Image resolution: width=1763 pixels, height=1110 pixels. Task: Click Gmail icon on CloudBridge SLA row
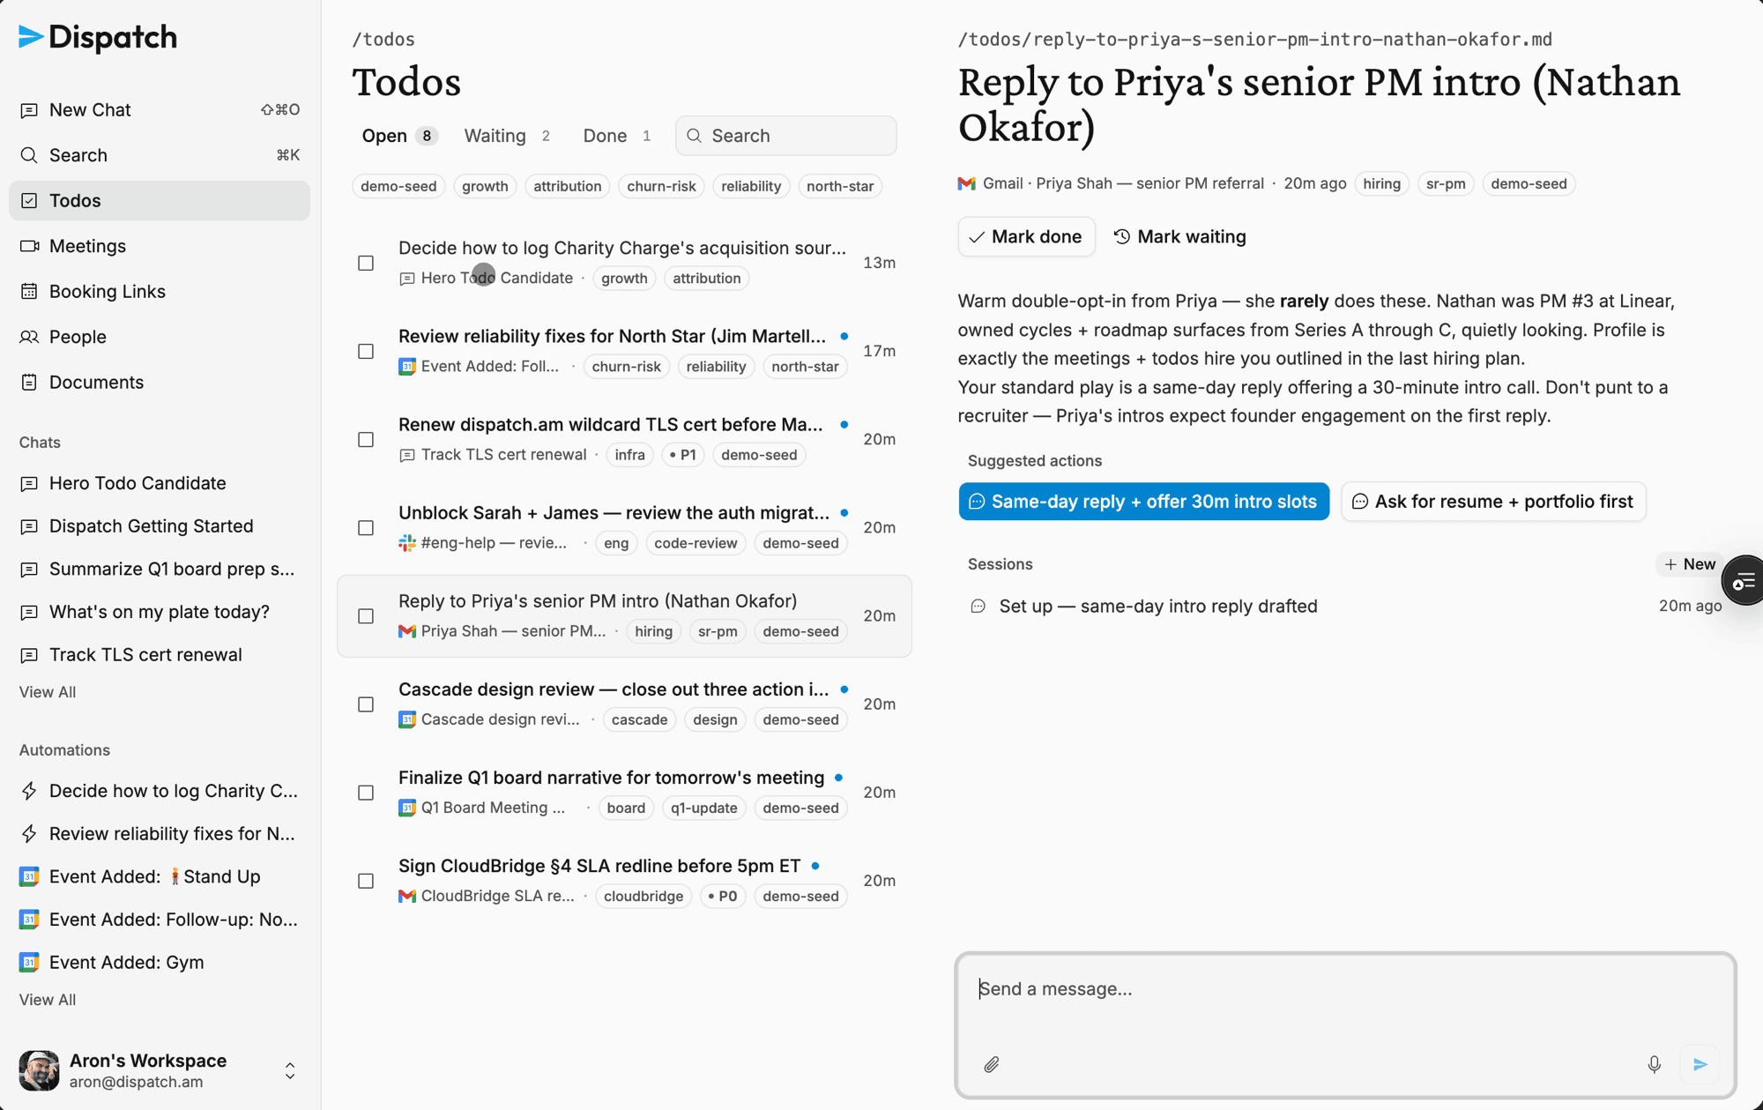coord(406,896)
